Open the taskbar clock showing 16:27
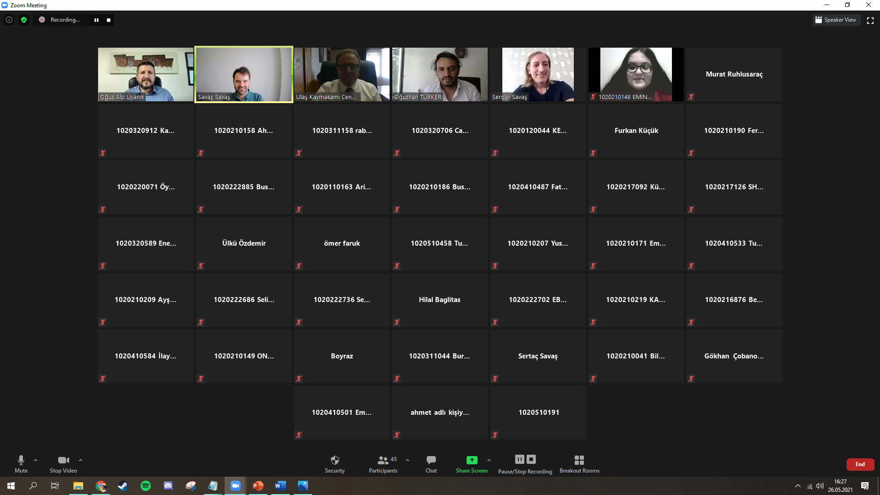The image size is (880, 495). click(841, 486)
